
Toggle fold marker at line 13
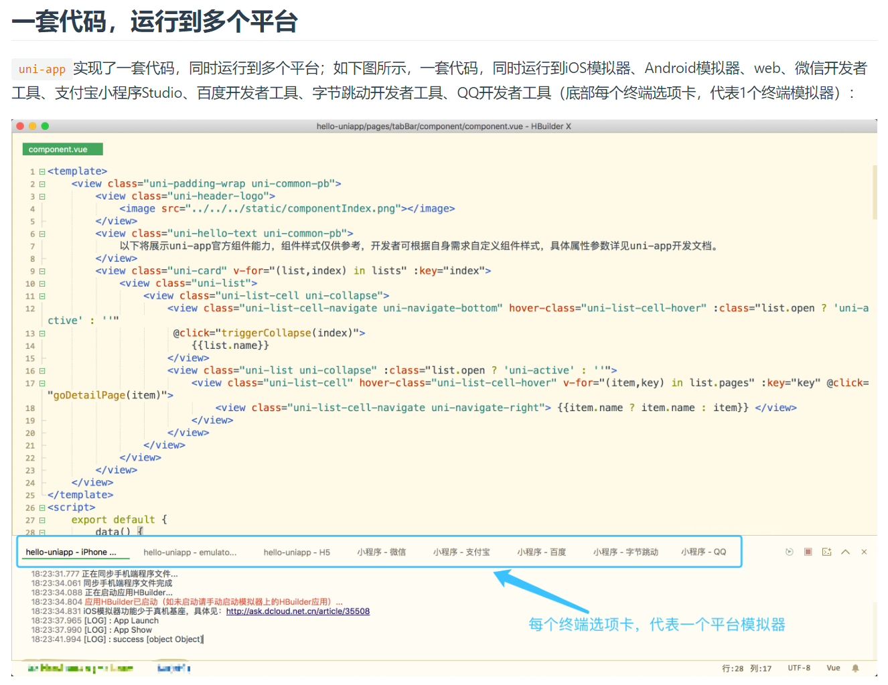pyautogui.click(x=42, y=333)
